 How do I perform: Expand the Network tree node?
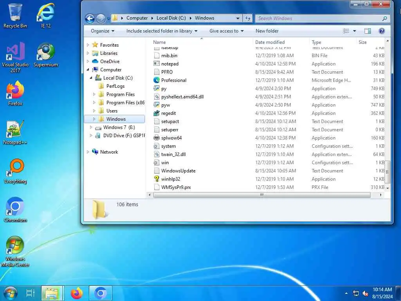pos(88,152)
